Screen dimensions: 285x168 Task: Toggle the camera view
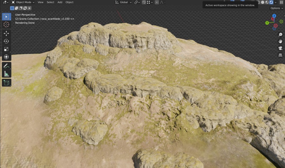pos(280,48)
